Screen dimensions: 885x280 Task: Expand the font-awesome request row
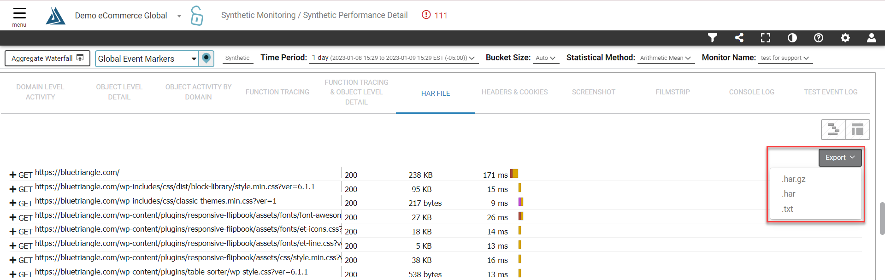13,217
